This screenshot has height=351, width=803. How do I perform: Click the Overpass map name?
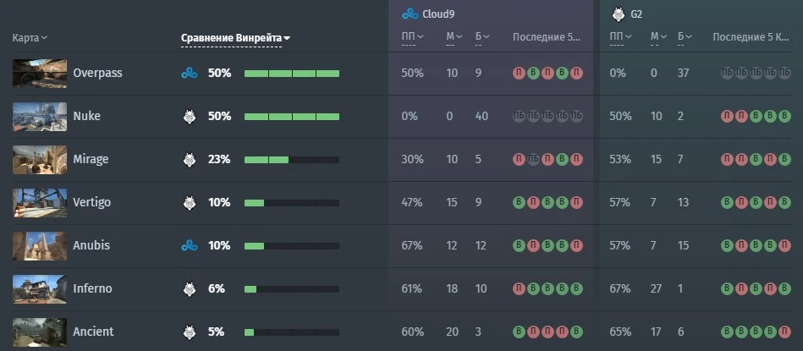[x=97, y=74]
